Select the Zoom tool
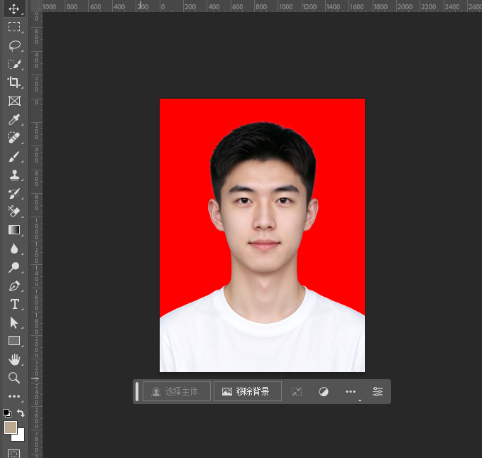Viewport: 482px width, 458px height. click(14, 378)
